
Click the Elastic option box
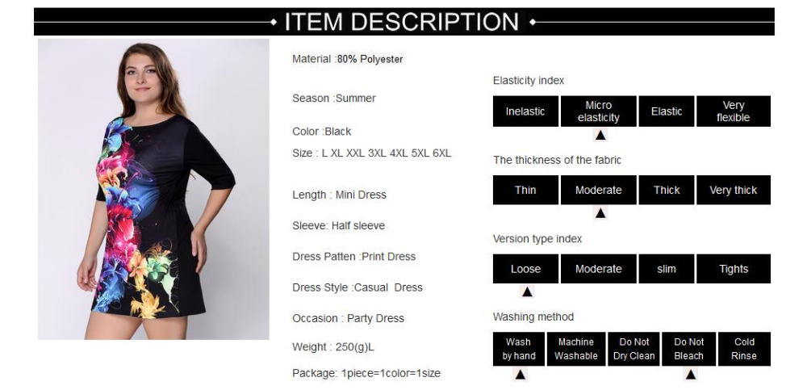click(x=667, y=111)
